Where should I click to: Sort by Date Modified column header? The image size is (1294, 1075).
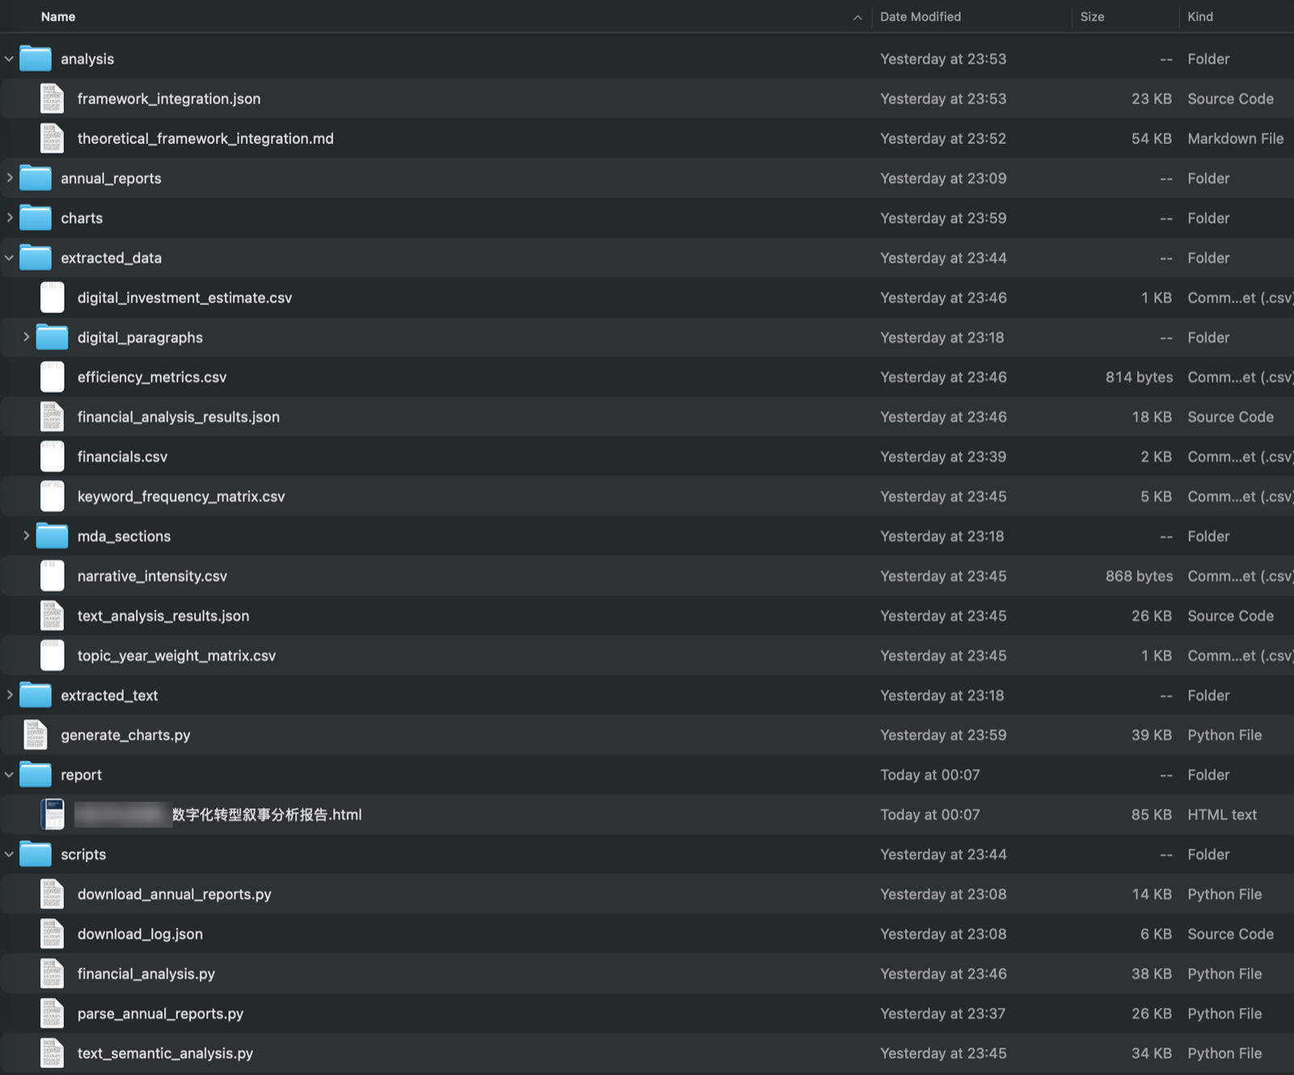tap(920, 16)
